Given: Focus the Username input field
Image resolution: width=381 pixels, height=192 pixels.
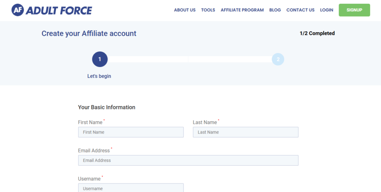Looking at the screenshot, I should [131, 188].
